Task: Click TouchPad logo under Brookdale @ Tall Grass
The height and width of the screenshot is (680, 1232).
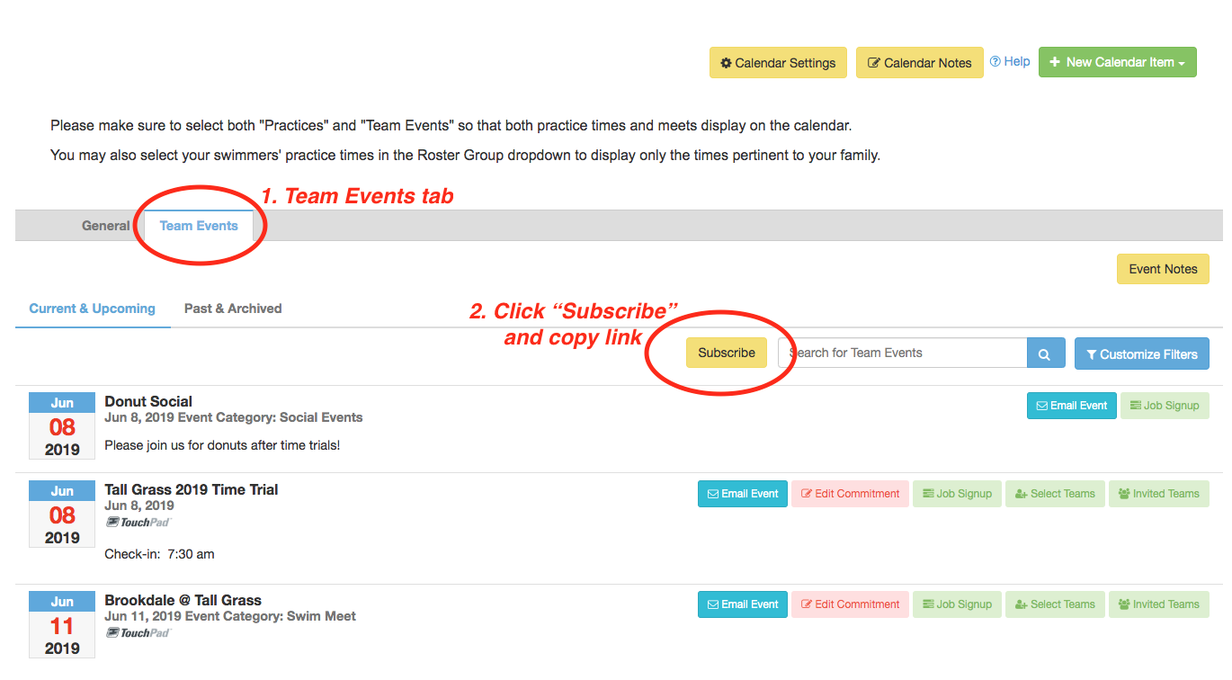Action: [138, 633]
